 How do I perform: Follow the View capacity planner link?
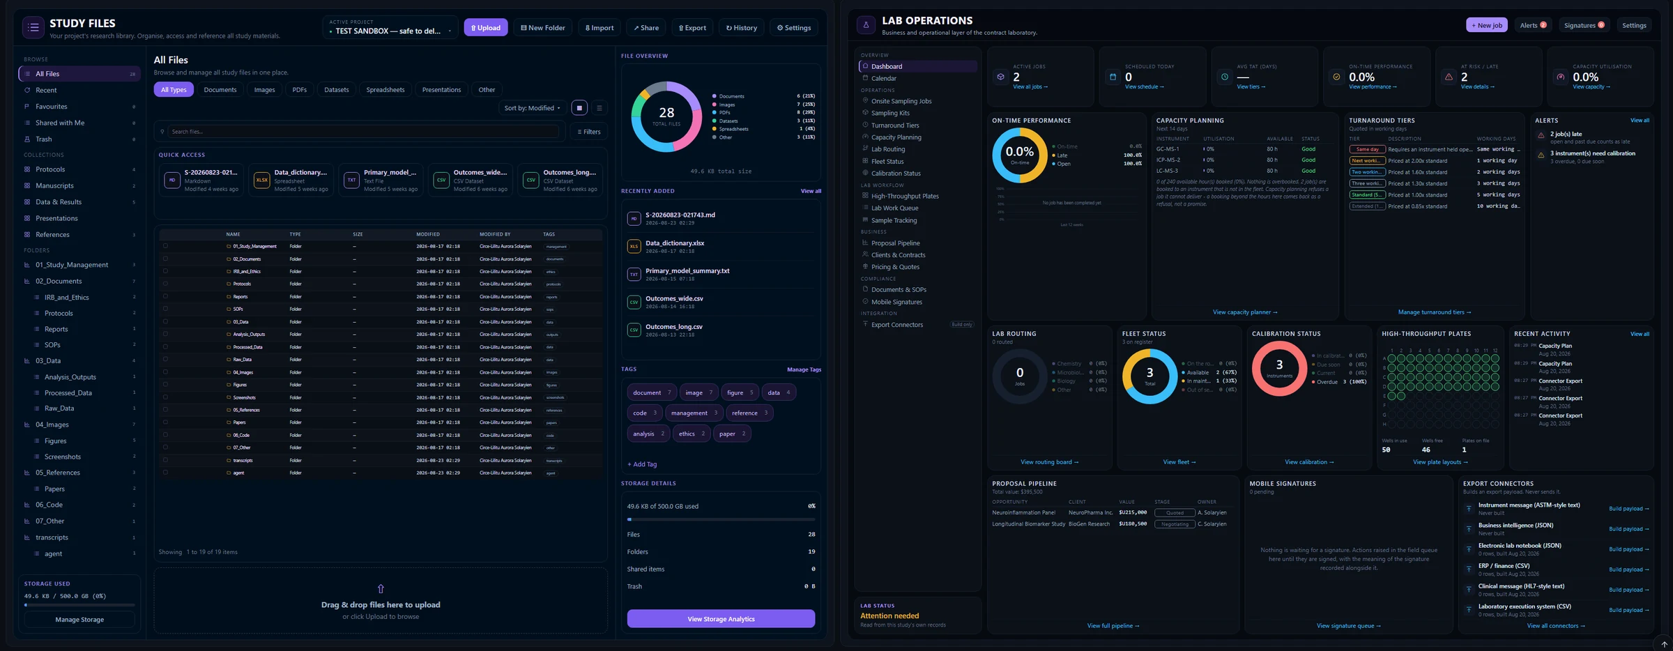click(1245, 312)
